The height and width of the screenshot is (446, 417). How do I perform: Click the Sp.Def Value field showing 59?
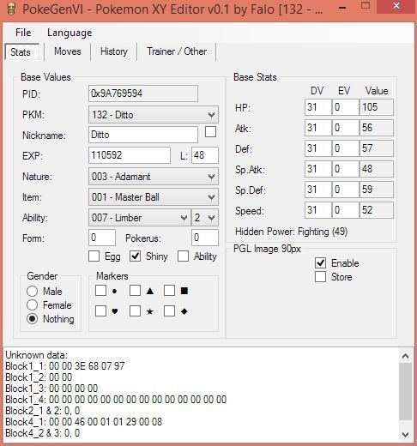coord(377,190)
